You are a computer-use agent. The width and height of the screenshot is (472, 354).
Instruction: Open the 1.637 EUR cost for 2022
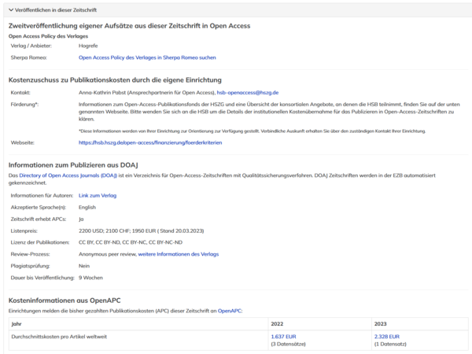(x=283, y=336)
